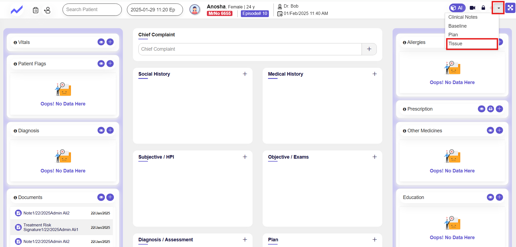Select Tissue from the dropdown menu
This screenshot has width=516, height=247.
472,44
